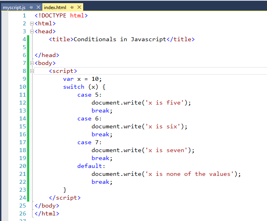Close the myscript.js tab

click(x=38, y=8)
